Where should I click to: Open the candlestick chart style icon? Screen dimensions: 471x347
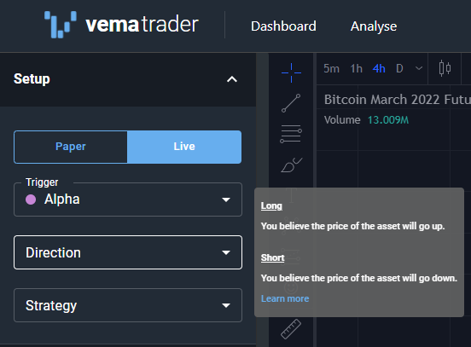tap(445, 68)
